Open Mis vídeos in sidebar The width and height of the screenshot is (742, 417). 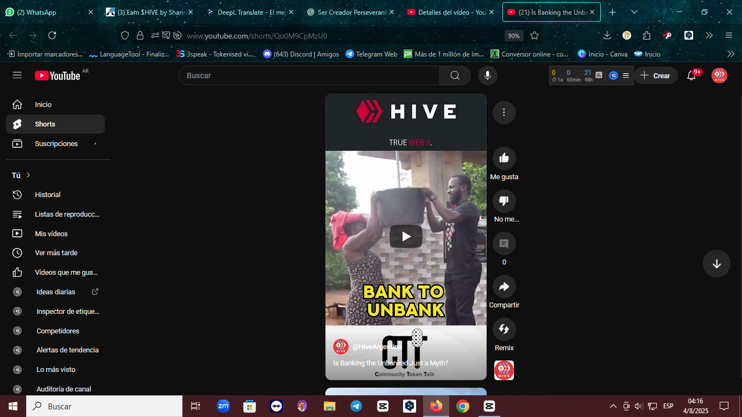55,233
